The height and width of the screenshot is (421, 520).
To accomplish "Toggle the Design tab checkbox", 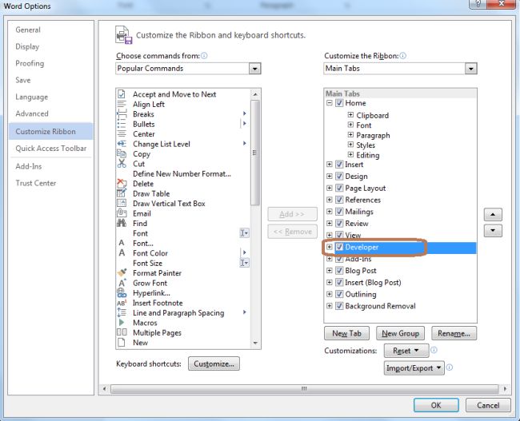I will pyautogui.click(x=339, y=177).
